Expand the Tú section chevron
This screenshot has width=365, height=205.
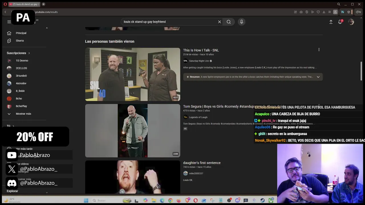click(13, 126)
